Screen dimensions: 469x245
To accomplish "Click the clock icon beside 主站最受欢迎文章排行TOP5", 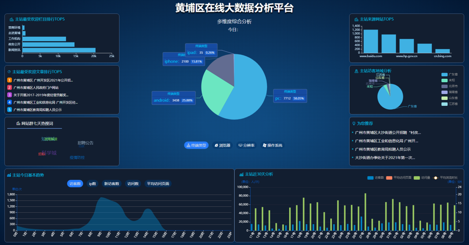I will tap(9, 72).
